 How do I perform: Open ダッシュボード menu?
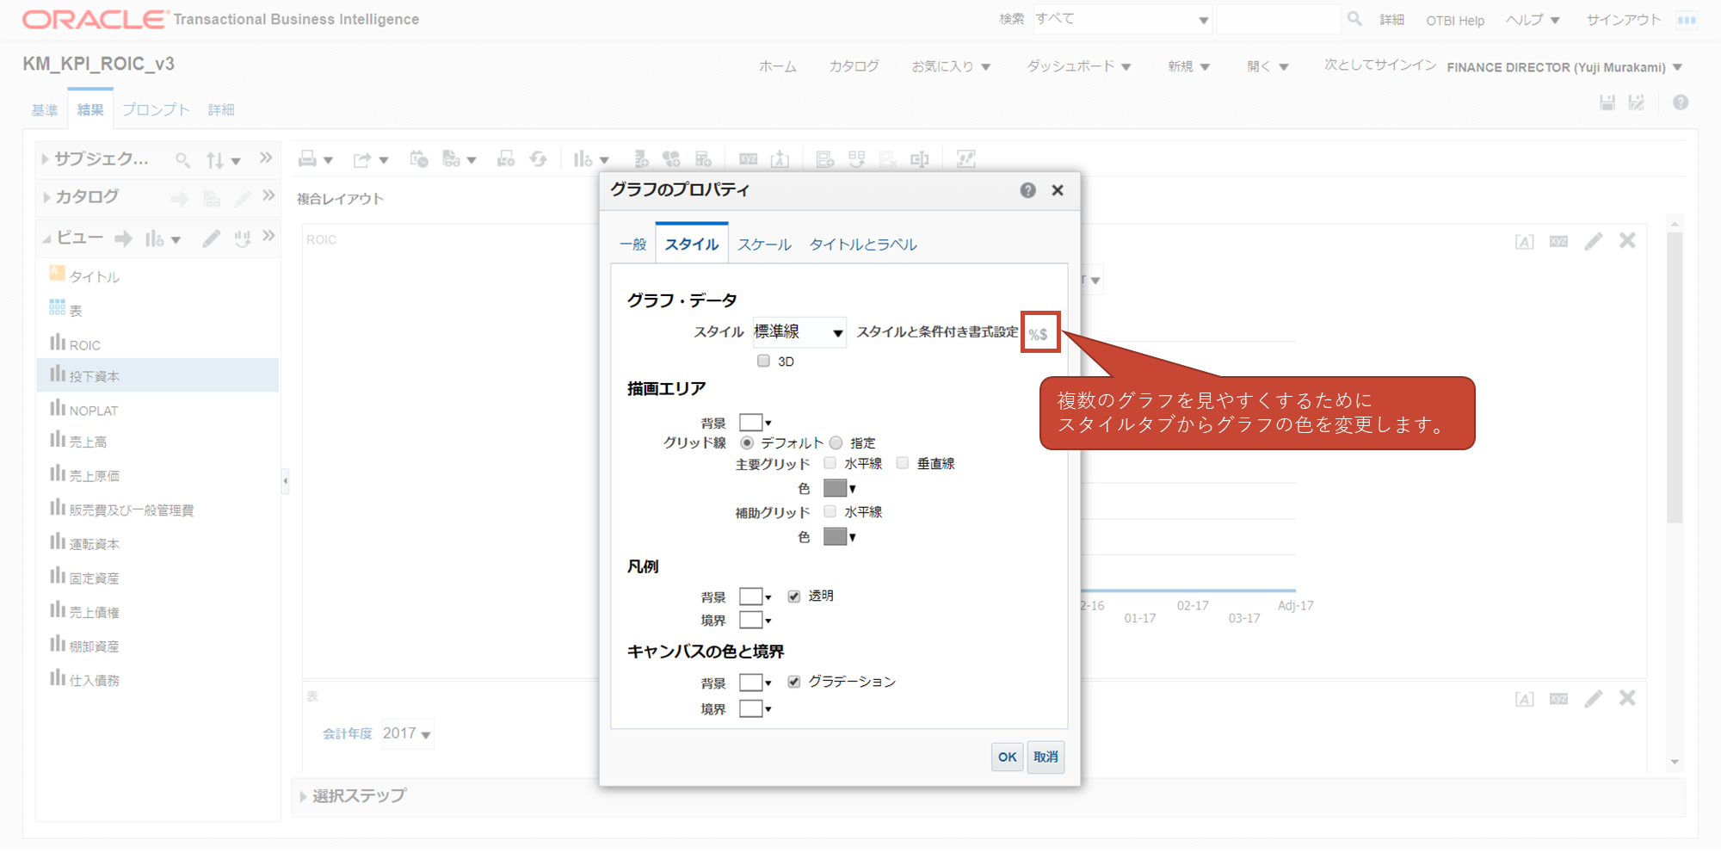click(x=1079, y=66)
